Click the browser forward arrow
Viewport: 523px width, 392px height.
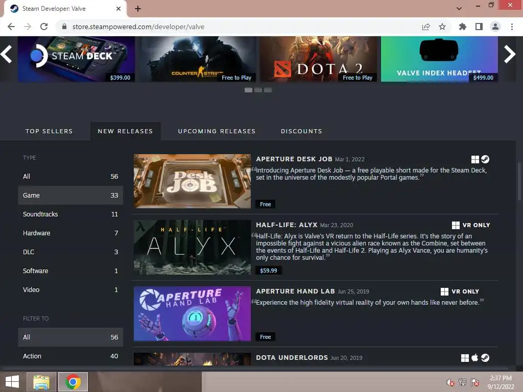coord(28,27)
